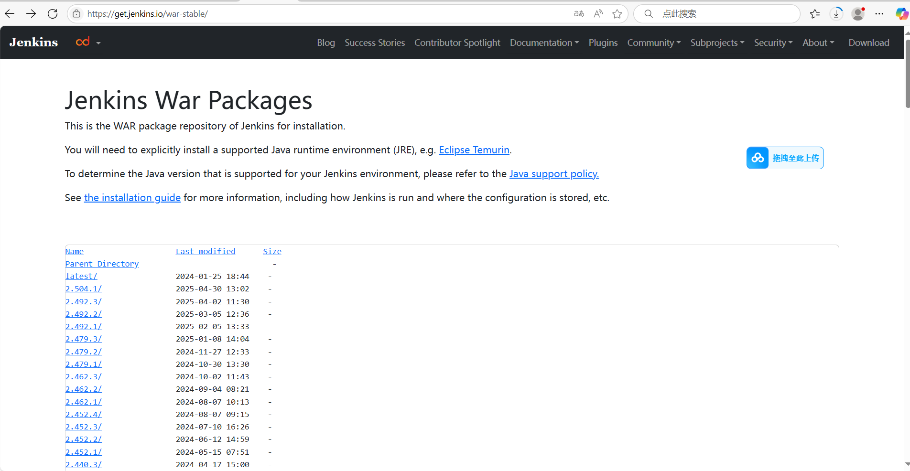Open Success Stories nav item
Image resolution: width=910 pixels, height=471 pixels.
click(x=375, y=43)
